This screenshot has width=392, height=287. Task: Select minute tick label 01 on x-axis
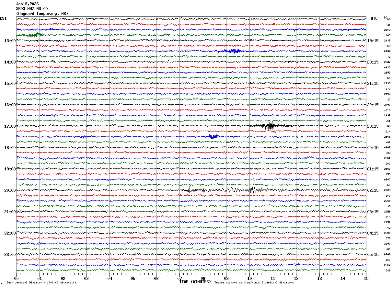(x=40, y=278)
